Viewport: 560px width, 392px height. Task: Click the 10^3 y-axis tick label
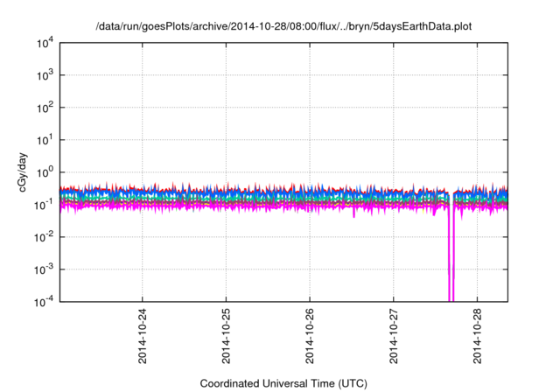pyautogui.click(x=45, y=75)
